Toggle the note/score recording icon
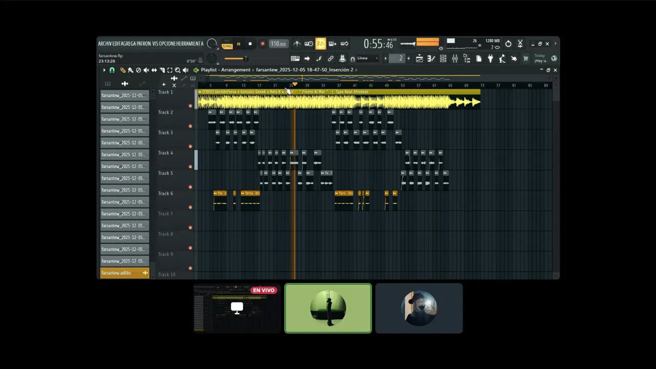This screenshot has width=656, height=369. tap(319, 58)
